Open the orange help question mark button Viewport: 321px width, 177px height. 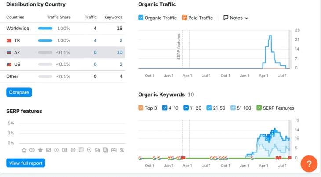pos(309,163)
